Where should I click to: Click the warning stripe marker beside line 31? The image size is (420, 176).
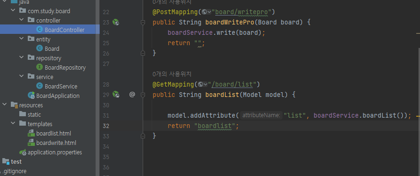point(418,117)
